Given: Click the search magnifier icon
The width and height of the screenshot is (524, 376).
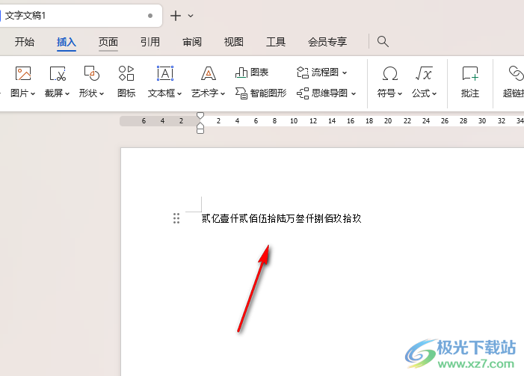Looking at the screenshot, I should (x=383, y=42).
